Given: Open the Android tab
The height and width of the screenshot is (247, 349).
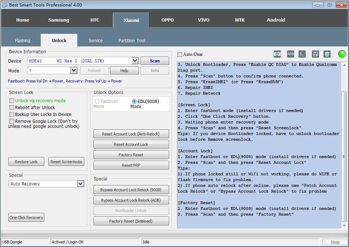Looking at the screenshot, I should coord(276,20).
